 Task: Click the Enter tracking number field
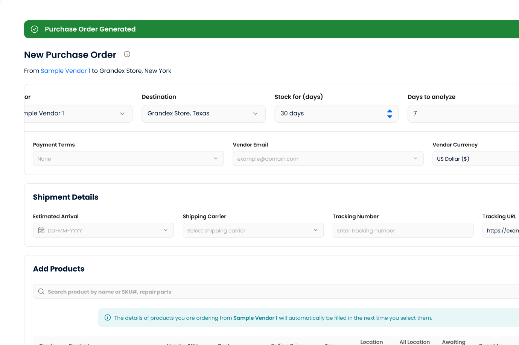[403, 230]
